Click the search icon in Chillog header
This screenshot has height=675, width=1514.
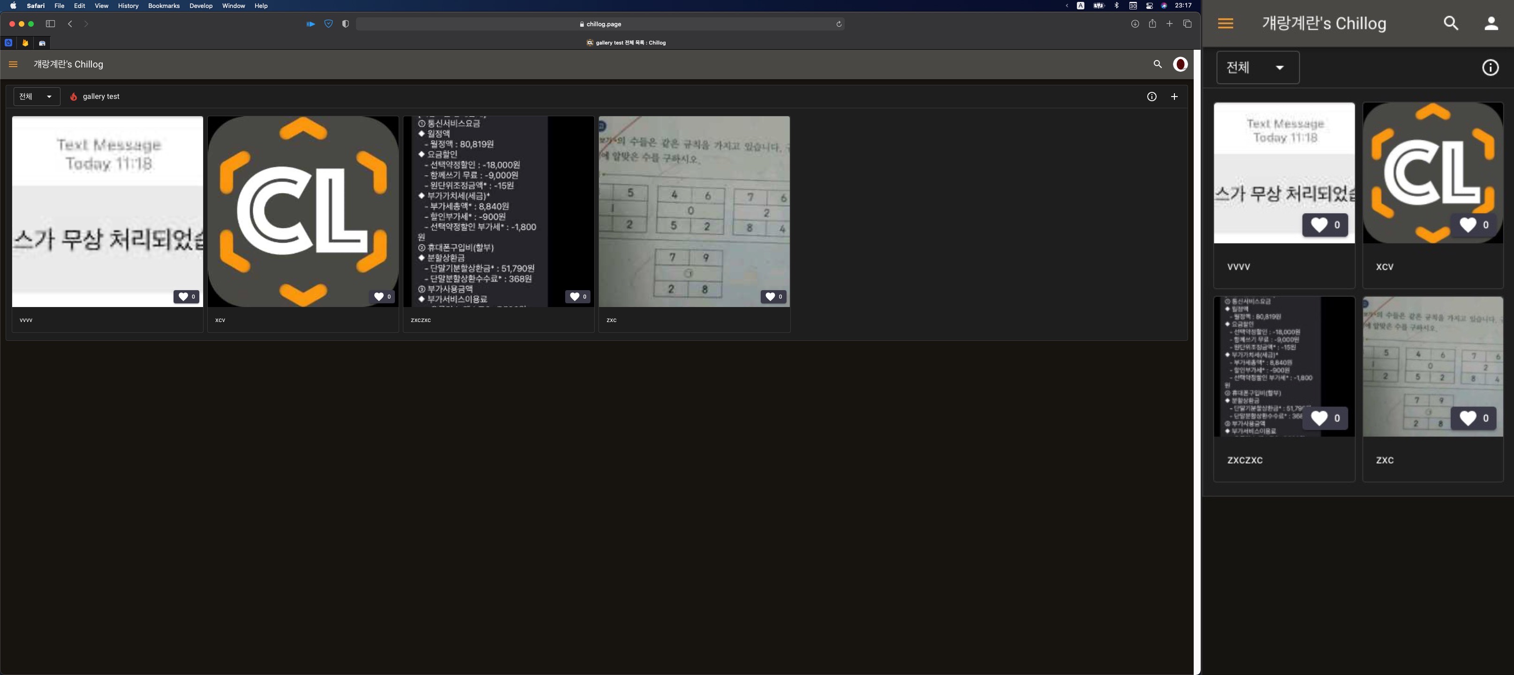click(x=1157, y=65)
